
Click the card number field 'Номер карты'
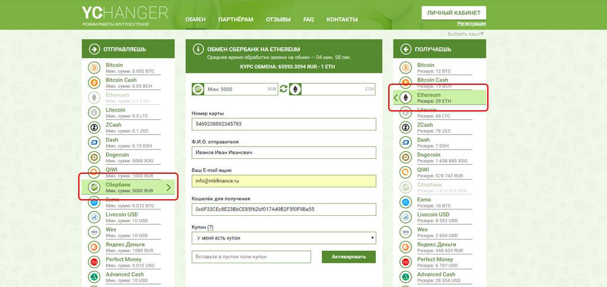[x=284, y=125]
